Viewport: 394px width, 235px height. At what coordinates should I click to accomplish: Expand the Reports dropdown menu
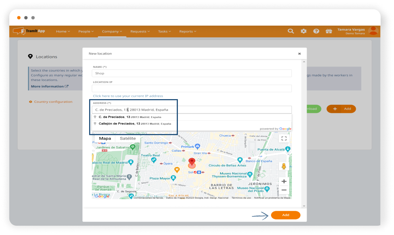click(188, 32)
